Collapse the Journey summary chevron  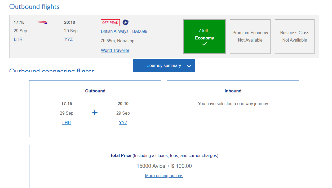tap(189, 66)
